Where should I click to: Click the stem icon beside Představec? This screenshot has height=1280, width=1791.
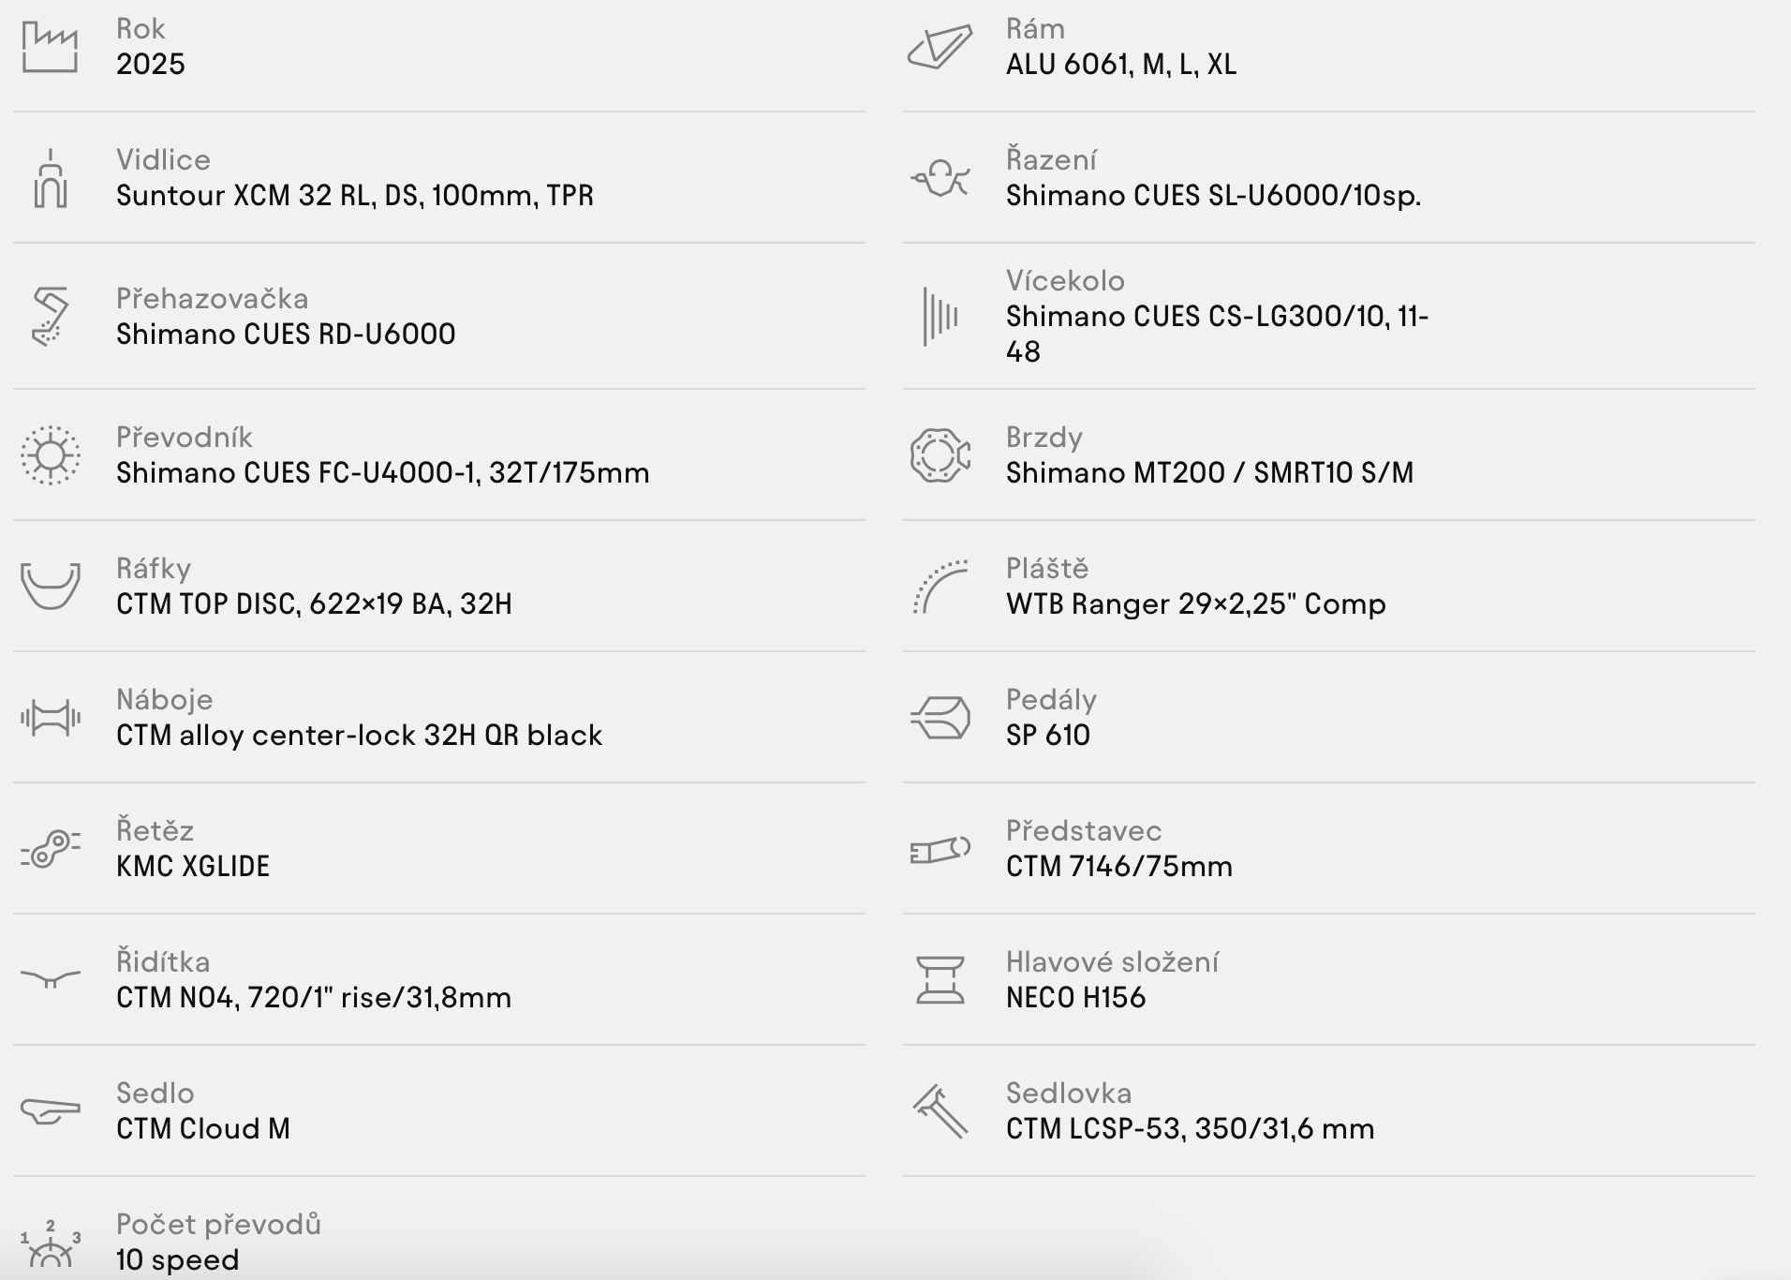point(940,849)
